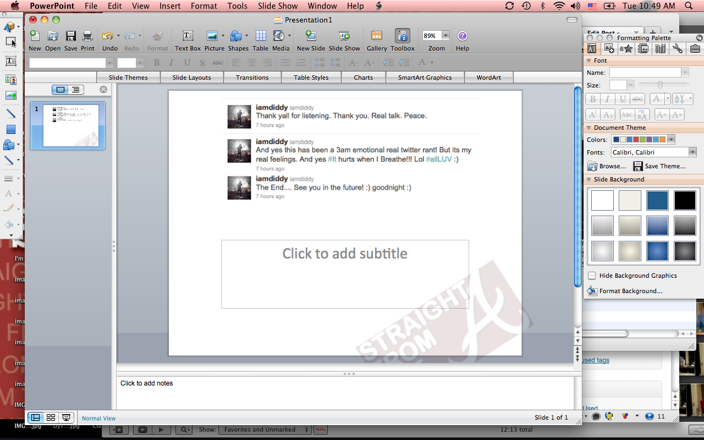Screen dimensions: 704x440
Task: Collapse the Slide Background section
Action: (x=589, y=179)
